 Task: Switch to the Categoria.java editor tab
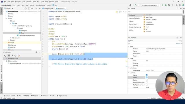click(48, 9)
